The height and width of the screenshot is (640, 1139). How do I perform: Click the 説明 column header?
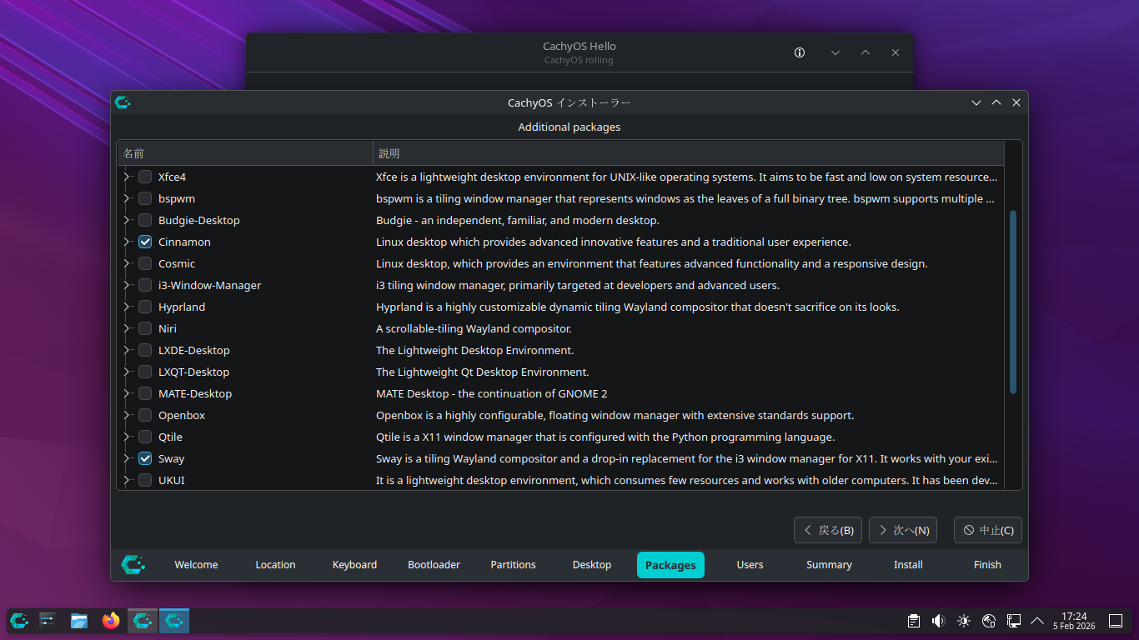[x=688, y=153]
